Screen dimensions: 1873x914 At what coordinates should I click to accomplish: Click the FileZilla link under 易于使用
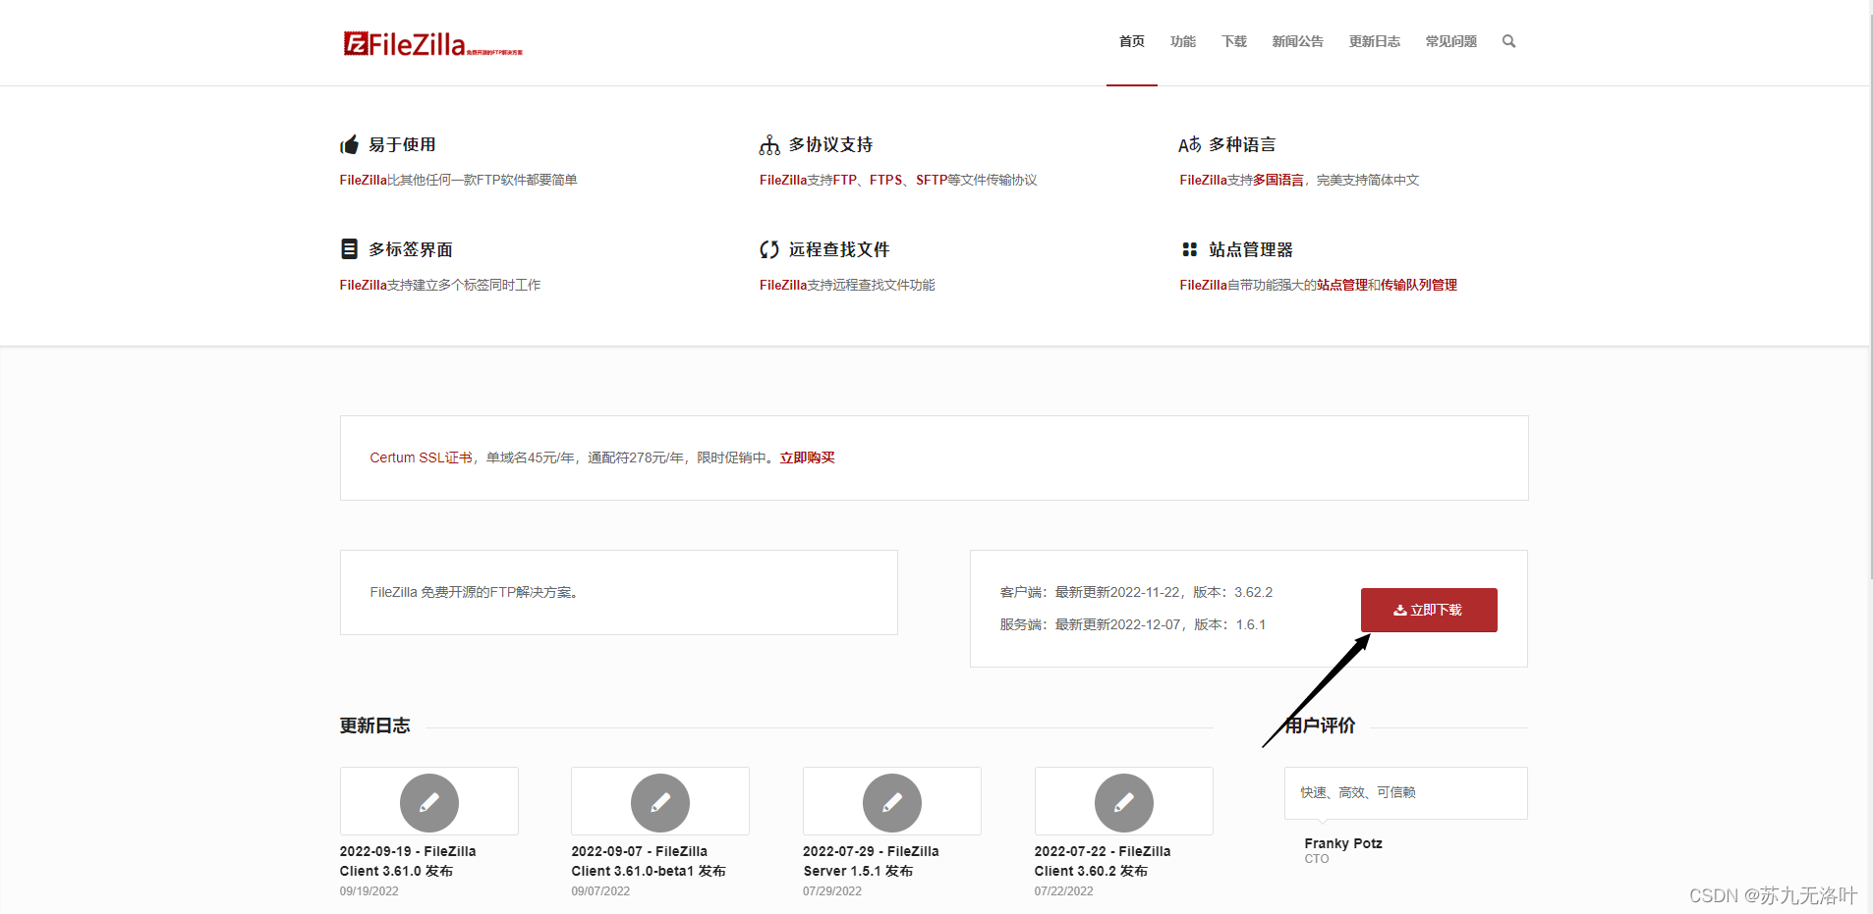(363, 180)
